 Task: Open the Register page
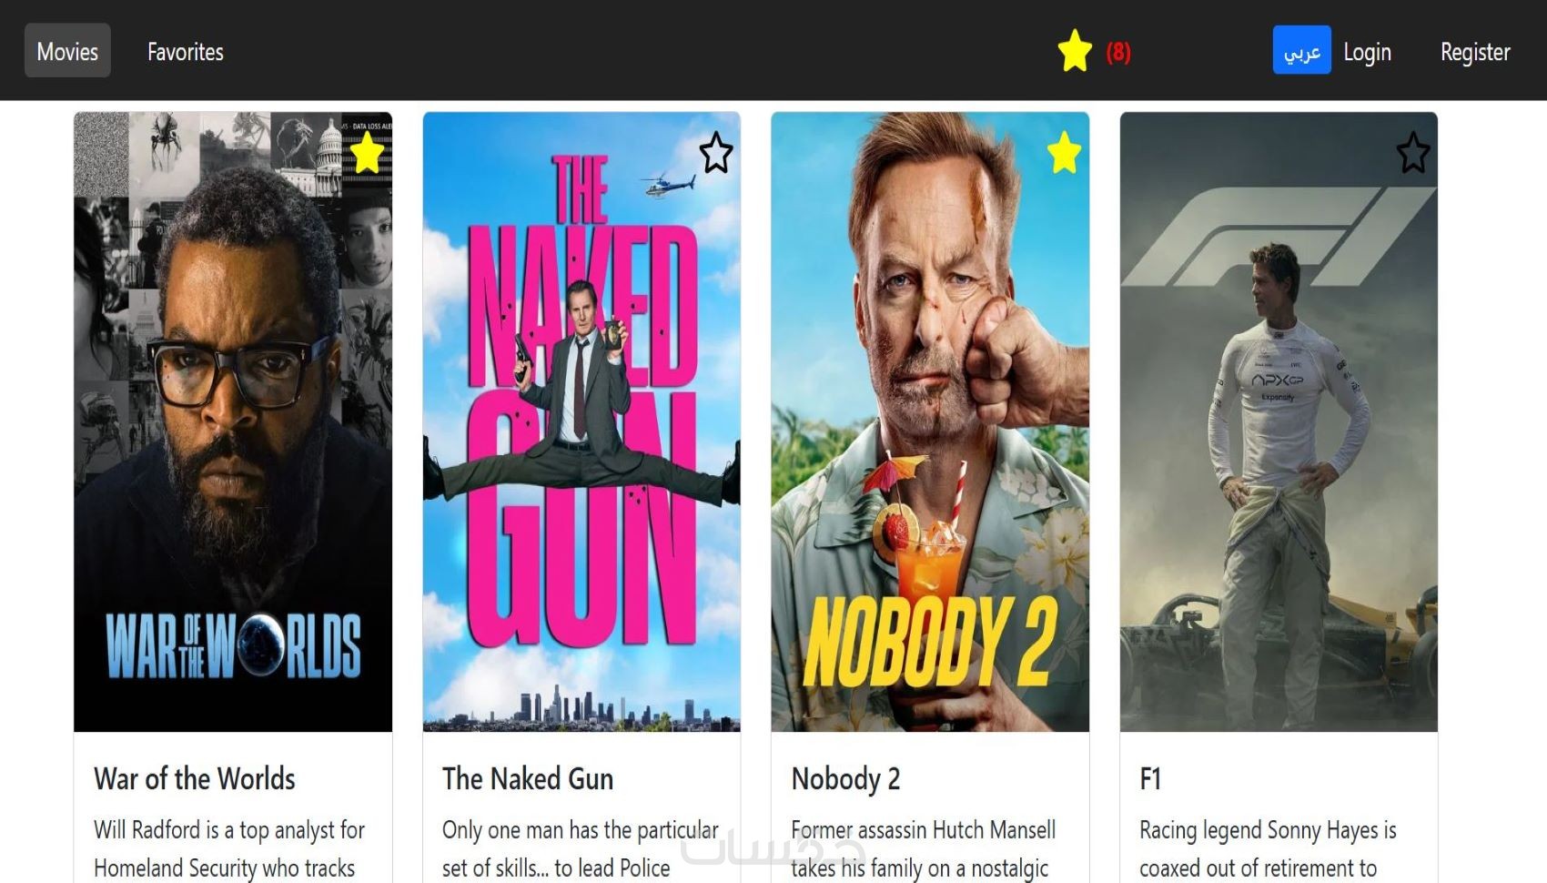coord(1475,52)
